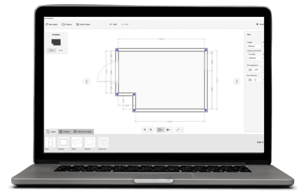Image resolution: width=305 pixels, height=194 pixels.
Task: Select the door swing arc on left wall
Action: [x=107, y=71]
